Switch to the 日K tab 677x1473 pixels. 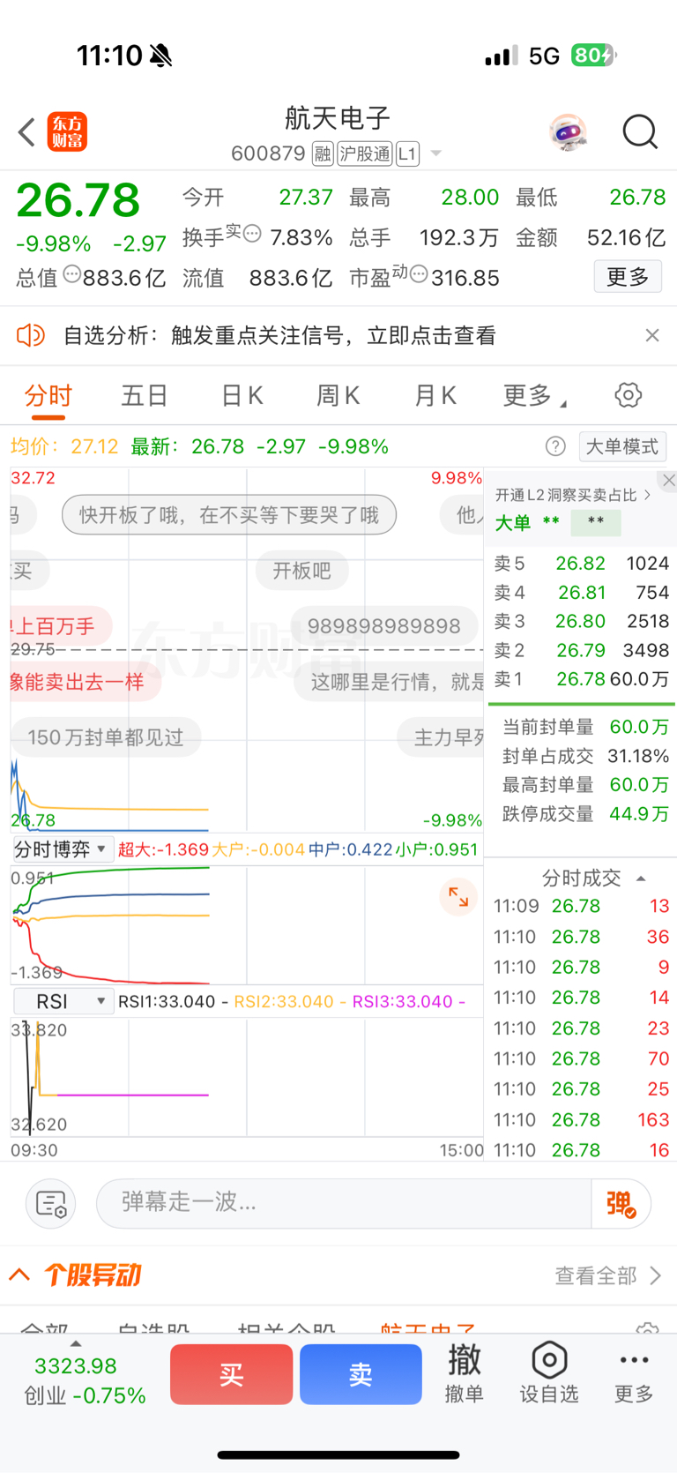point(242,395)
